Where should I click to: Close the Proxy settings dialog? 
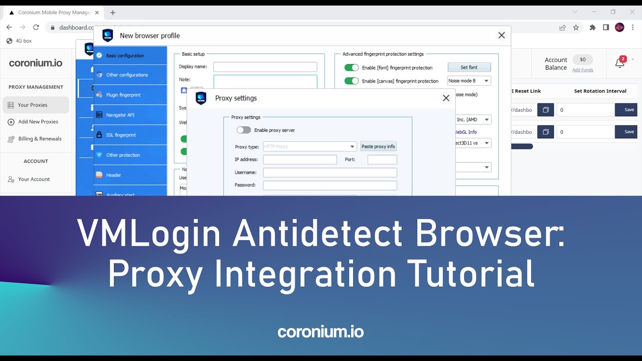pyautogui.click(x=446, y=98)
